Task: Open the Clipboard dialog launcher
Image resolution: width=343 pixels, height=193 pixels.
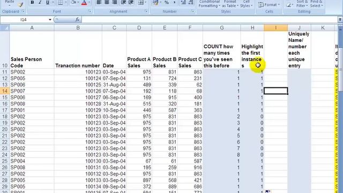Action: coord(23,11)
